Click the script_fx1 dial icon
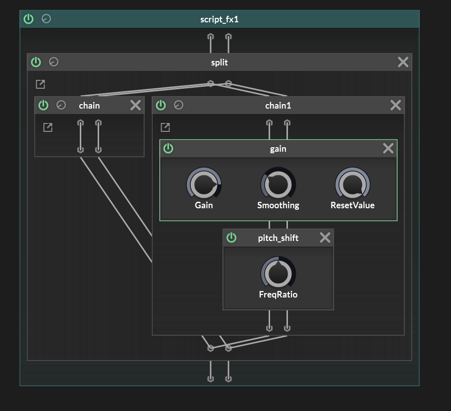Screen dimensions: 451x411 point(46,19)
